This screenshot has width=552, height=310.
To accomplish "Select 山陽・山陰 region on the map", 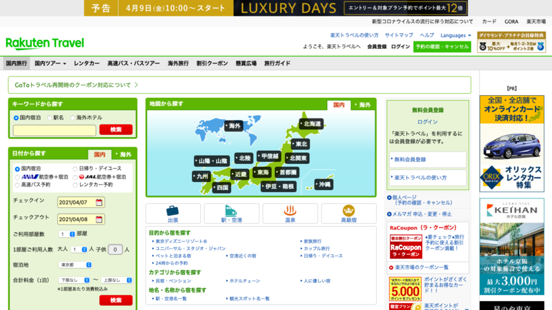I will (x=212, y=161).
